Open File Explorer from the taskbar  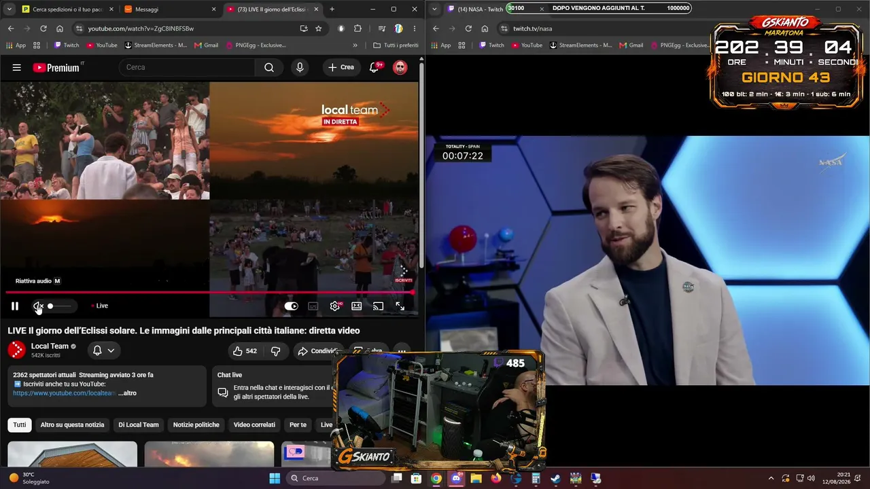476,478
